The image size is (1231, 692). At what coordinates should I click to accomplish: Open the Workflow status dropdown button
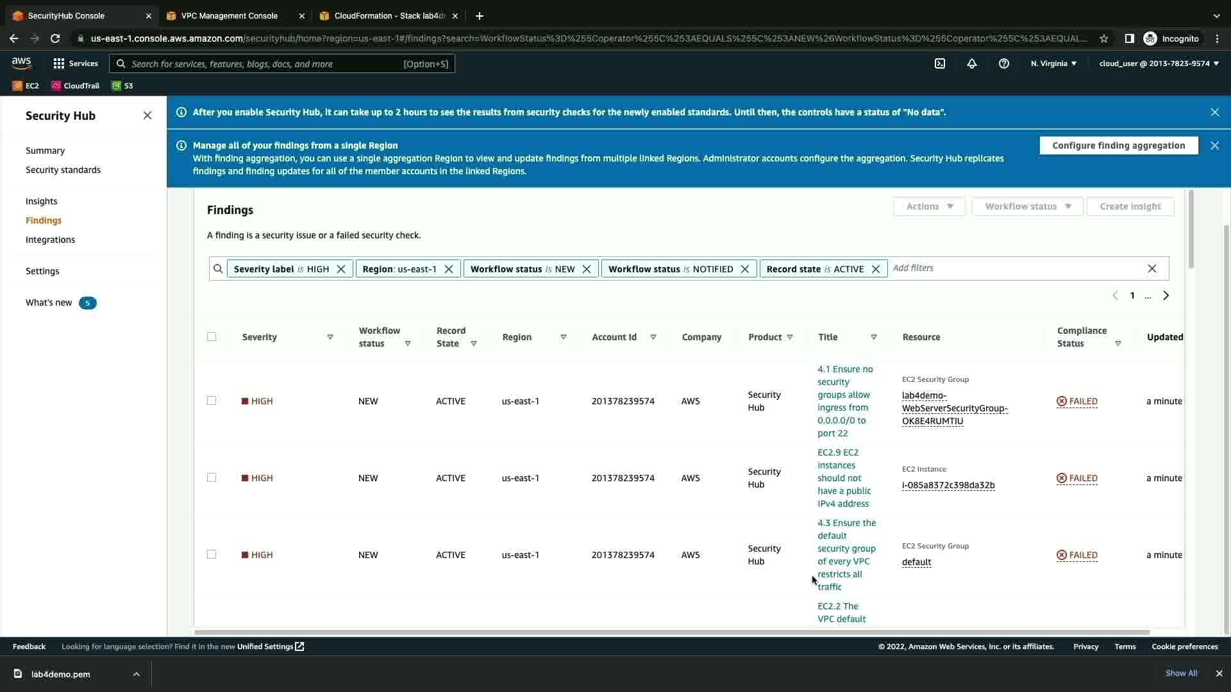point(1027,206)
